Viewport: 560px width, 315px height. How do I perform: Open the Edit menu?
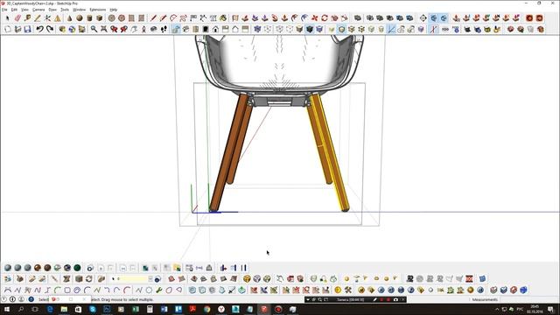click(x=14, y=10)
